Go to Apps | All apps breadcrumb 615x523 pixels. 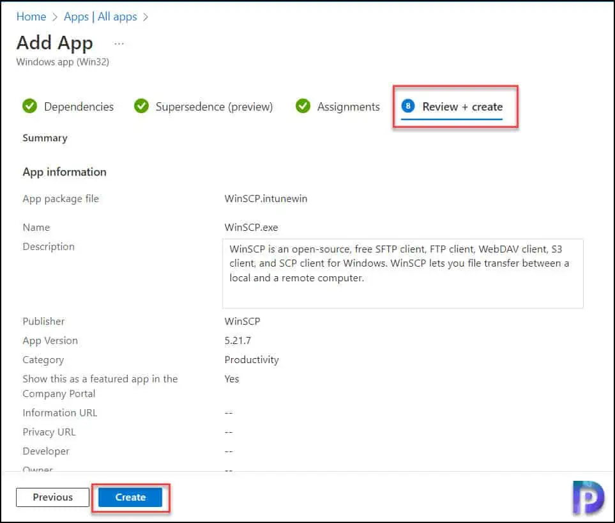[100, 17]
